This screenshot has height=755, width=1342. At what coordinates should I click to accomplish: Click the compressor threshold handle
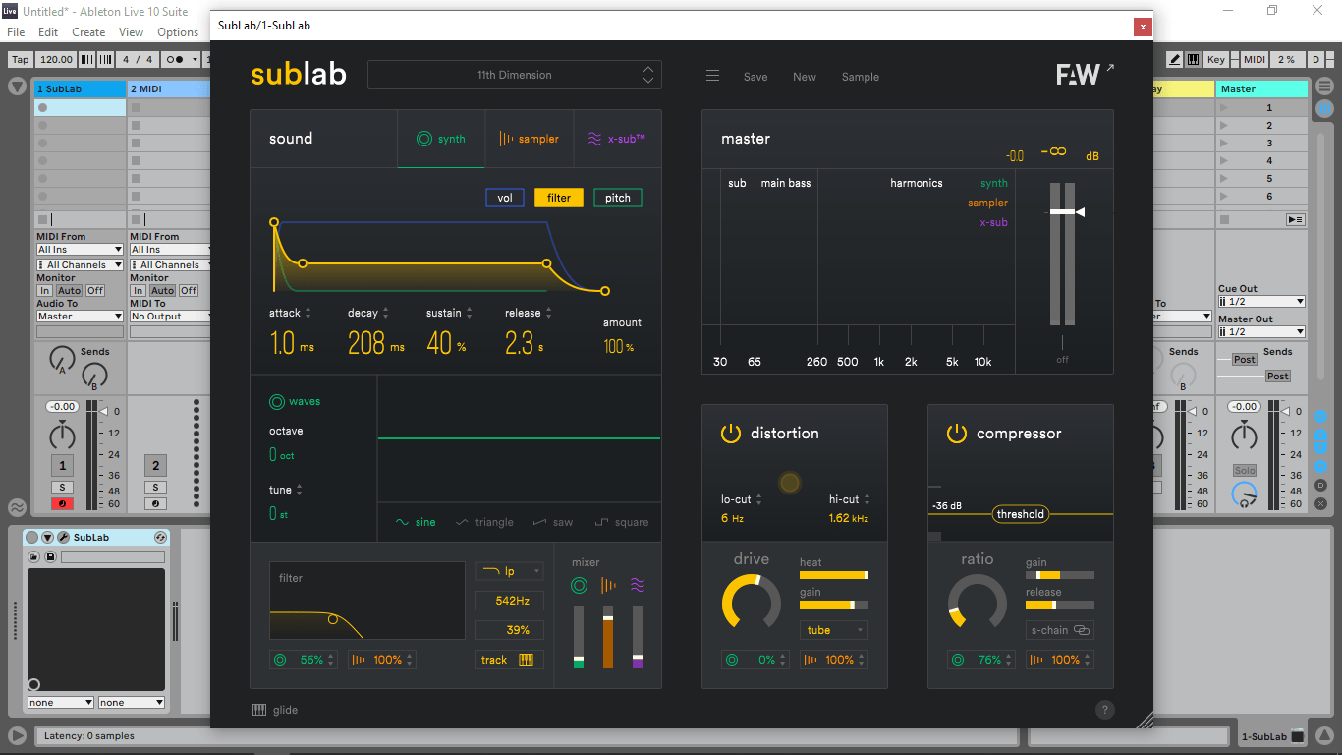[1021, 514]
